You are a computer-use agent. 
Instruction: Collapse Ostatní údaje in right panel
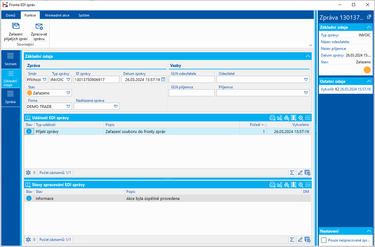369,81
